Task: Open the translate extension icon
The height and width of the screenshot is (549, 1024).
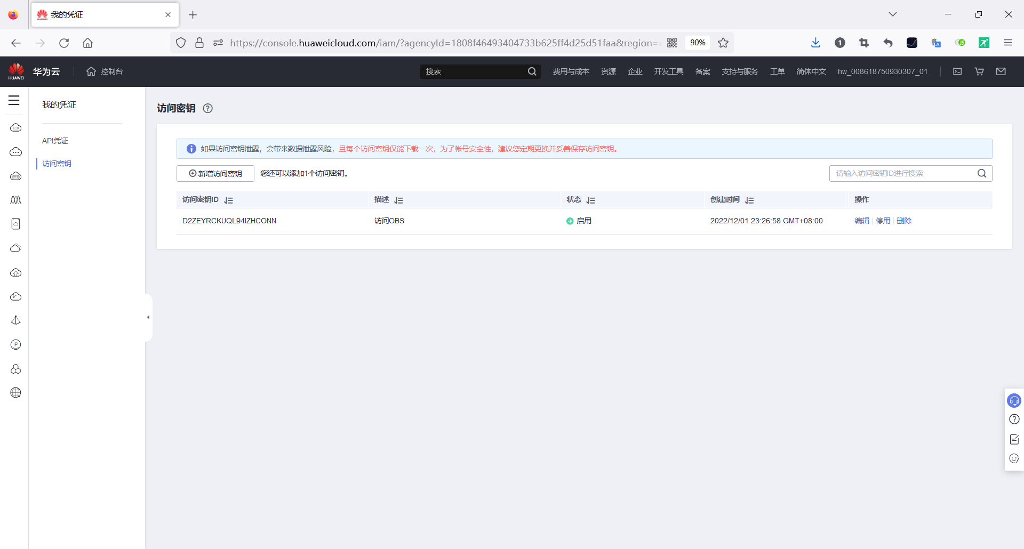Action: pos(936,43)
